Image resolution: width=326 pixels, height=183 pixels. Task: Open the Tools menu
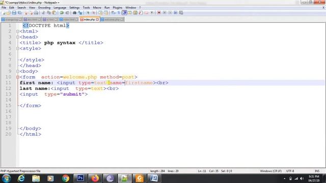86,8
